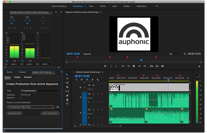207x133 pixels.
Task: Click the Upload & Edit button
Action: pos(14,113)
